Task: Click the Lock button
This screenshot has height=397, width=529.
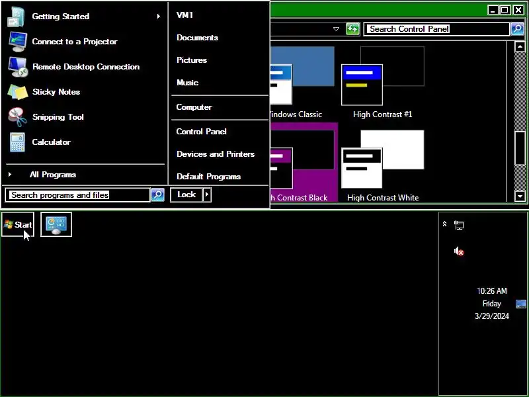Action: (186, 195)
